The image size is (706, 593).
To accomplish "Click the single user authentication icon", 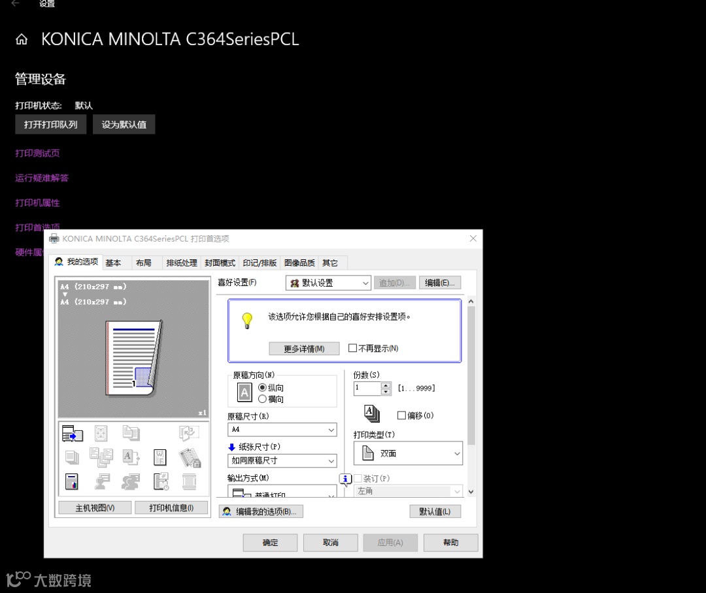I will (102, 481).
